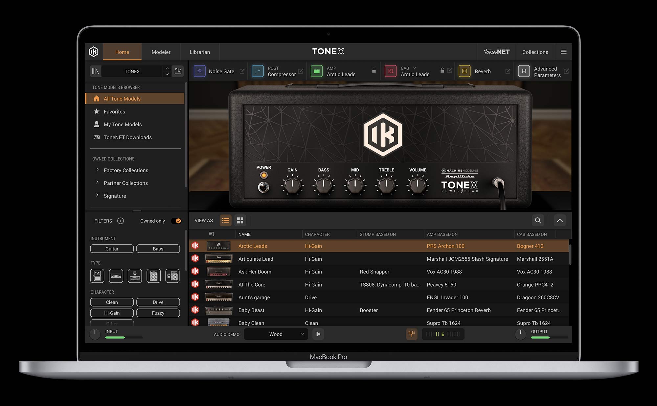This screenshot has width=657, height=406.
Task: Click the Reverb effect icon
Action: 464,71
